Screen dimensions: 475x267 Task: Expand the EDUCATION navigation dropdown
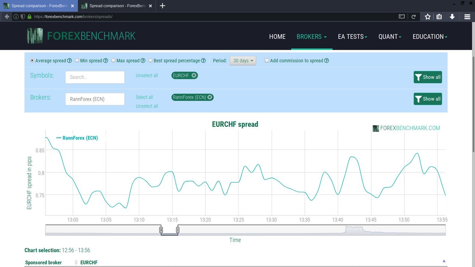pos(430,36)
